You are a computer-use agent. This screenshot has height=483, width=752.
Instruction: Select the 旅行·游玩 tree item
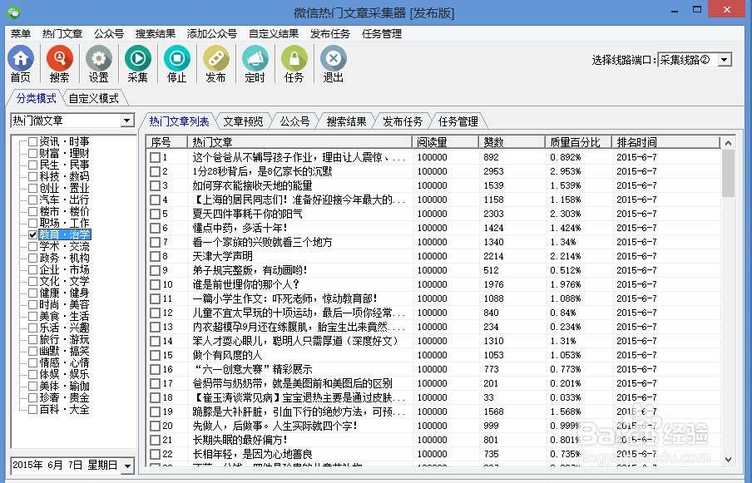64,339
